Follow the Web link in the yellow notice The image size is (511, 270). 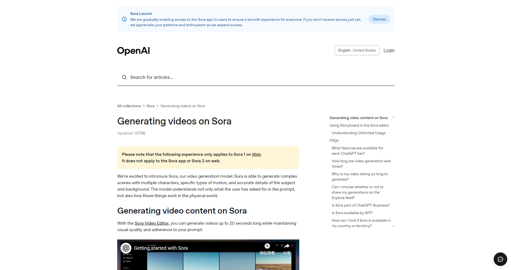[256, 154]
